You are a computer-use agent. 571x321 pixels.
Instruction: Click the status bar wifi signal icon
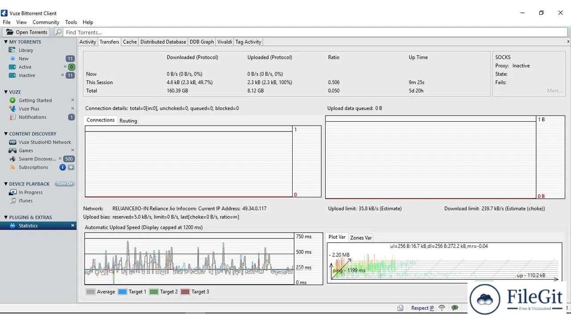[442, 308]
